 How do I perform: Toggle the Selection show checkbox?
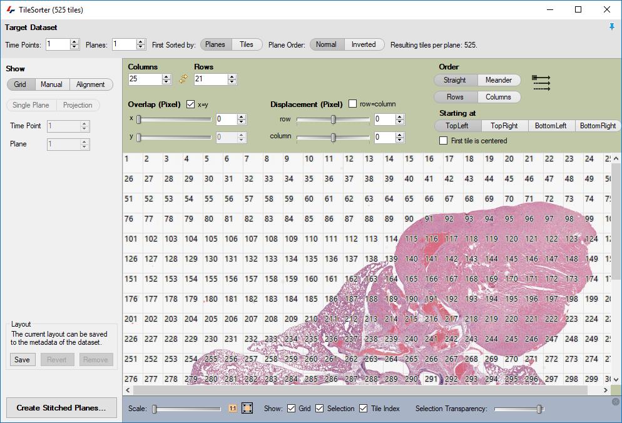coord(320,409)
